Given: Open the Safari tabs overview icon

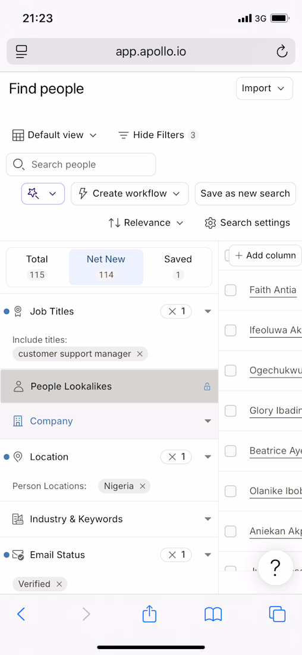Looking at the screenshot, I should pos(277,614).
